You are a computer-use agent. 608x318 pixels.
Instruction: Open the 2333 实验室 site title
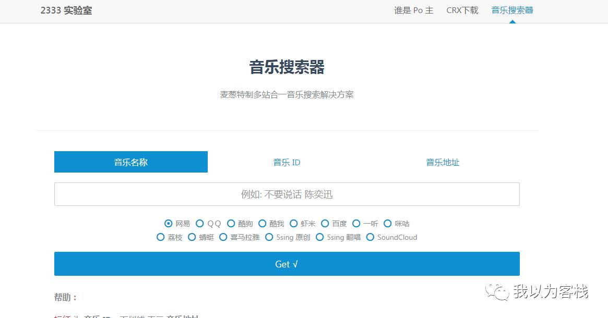click(66, 10)
